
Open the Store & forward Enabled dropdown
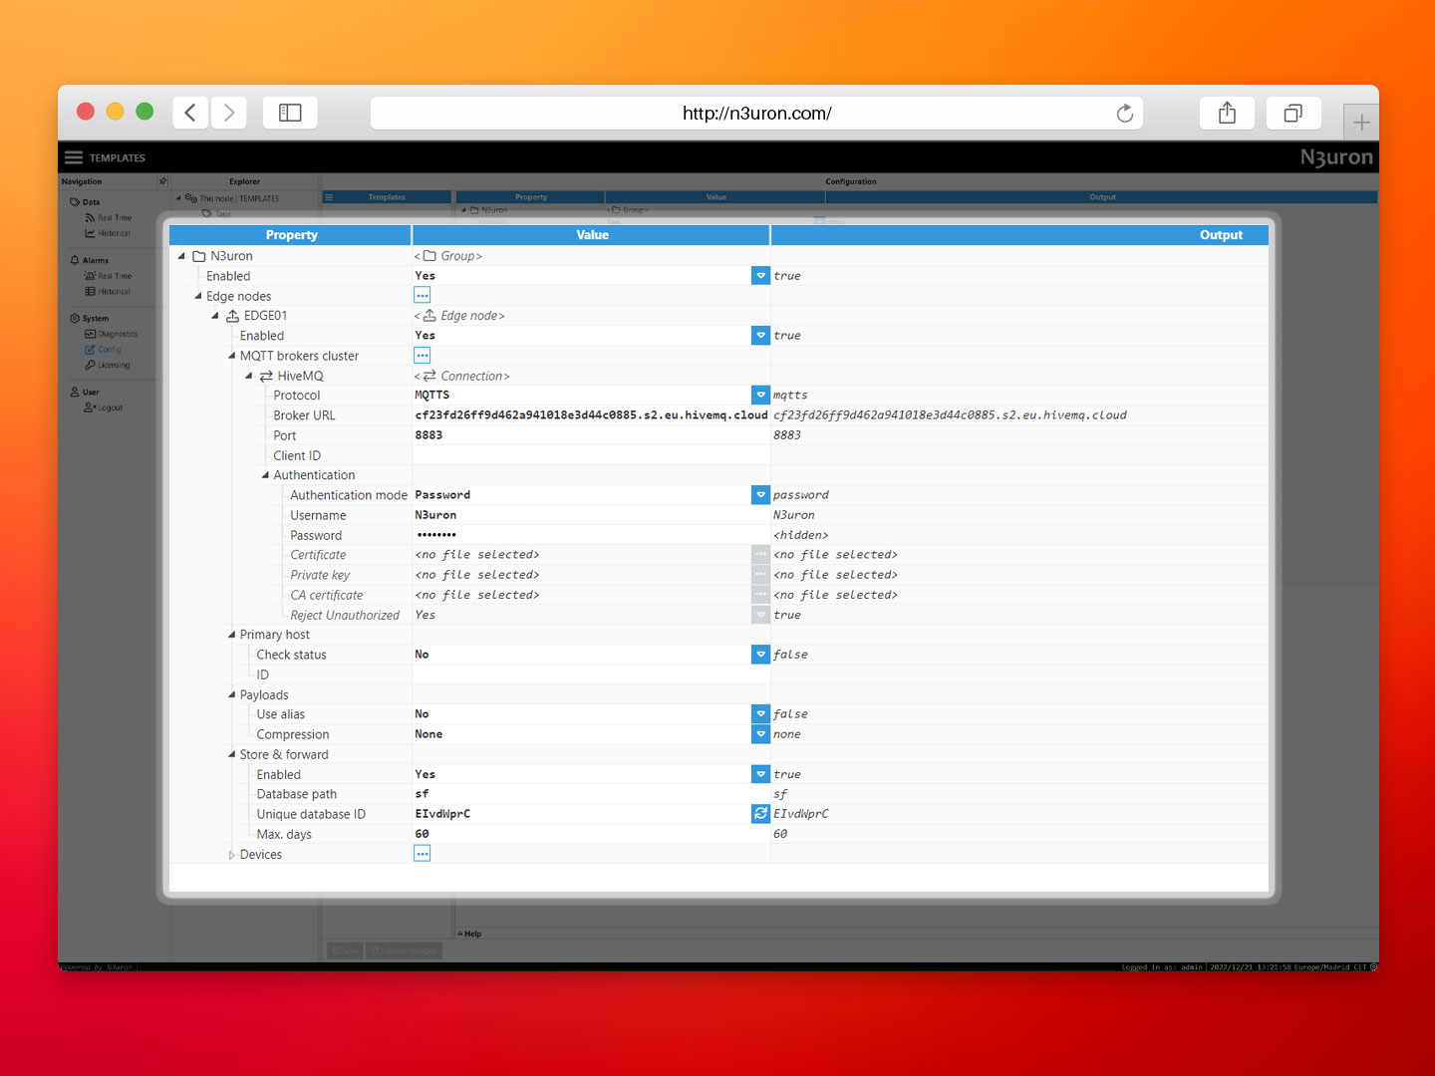pyautogui.click(x=760, y=774)
